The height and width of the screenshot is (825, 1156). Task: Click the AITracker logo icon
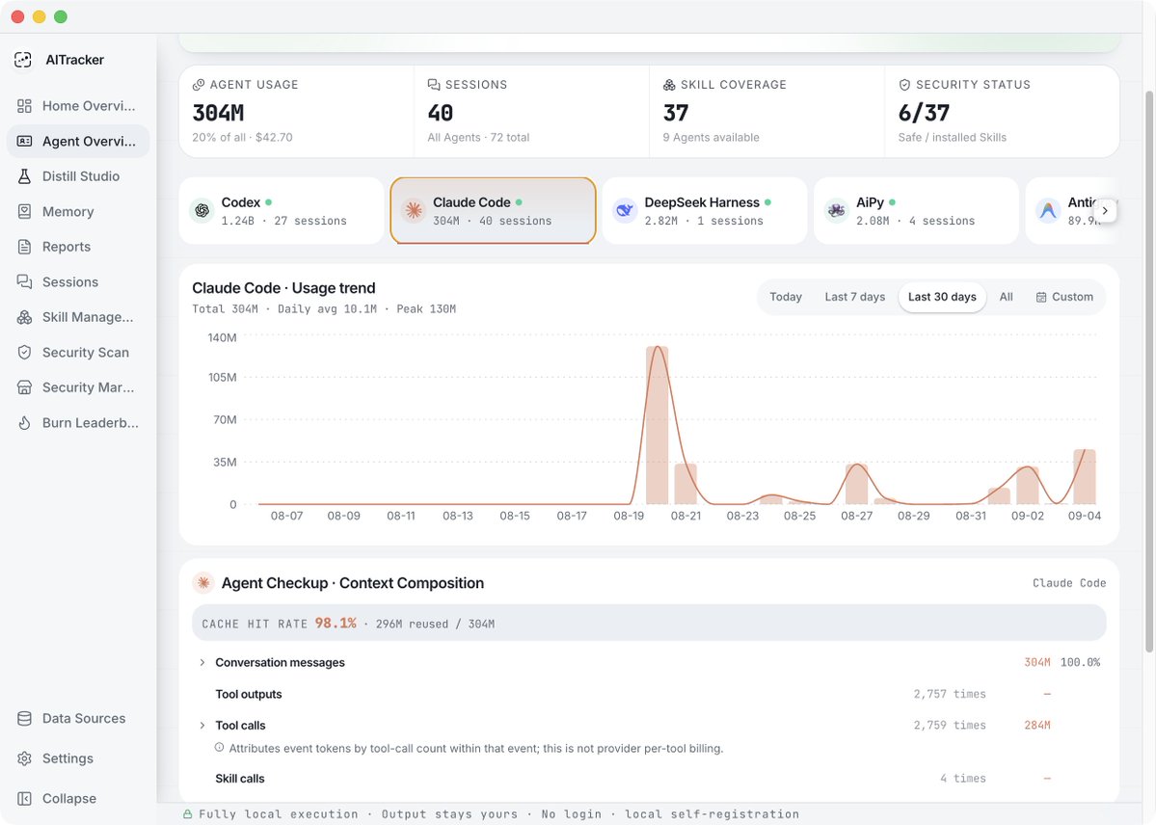pos(23,60)
